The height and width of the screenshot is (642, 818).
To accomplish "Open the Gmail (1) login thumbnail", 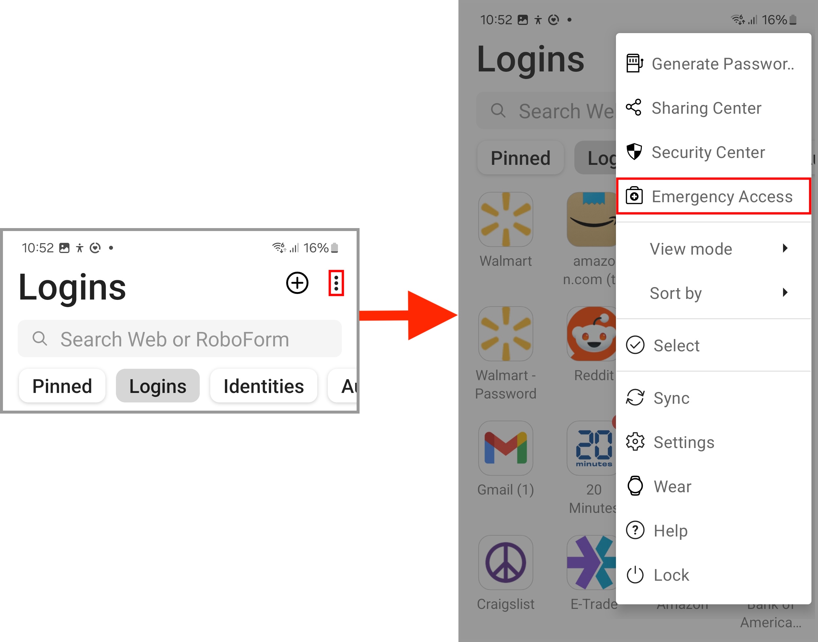I will click(506, 448).
